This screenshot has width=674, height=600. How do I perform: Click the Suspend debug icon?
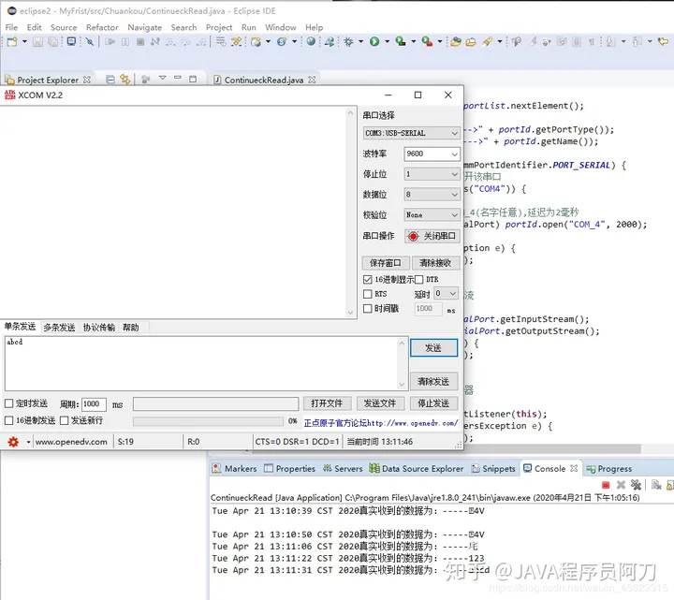coord(125,42)
